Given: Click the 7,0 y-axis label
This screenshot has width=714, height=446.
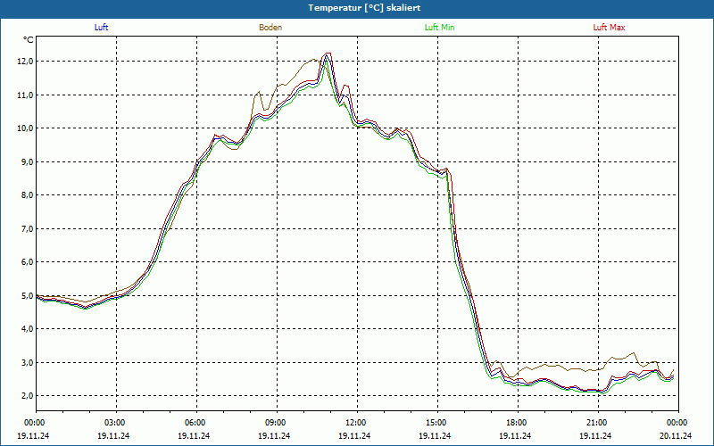Looking at the screenshot, I should [x=28, y=229].
